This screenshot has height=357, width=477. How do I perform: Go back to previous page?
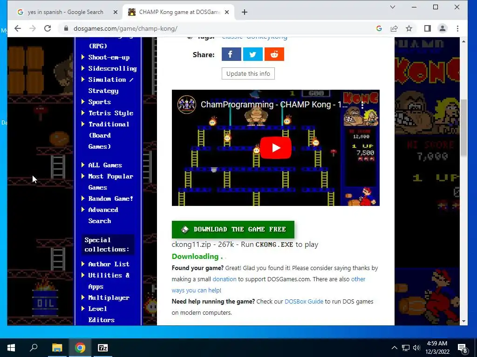[x=18, y=28]
